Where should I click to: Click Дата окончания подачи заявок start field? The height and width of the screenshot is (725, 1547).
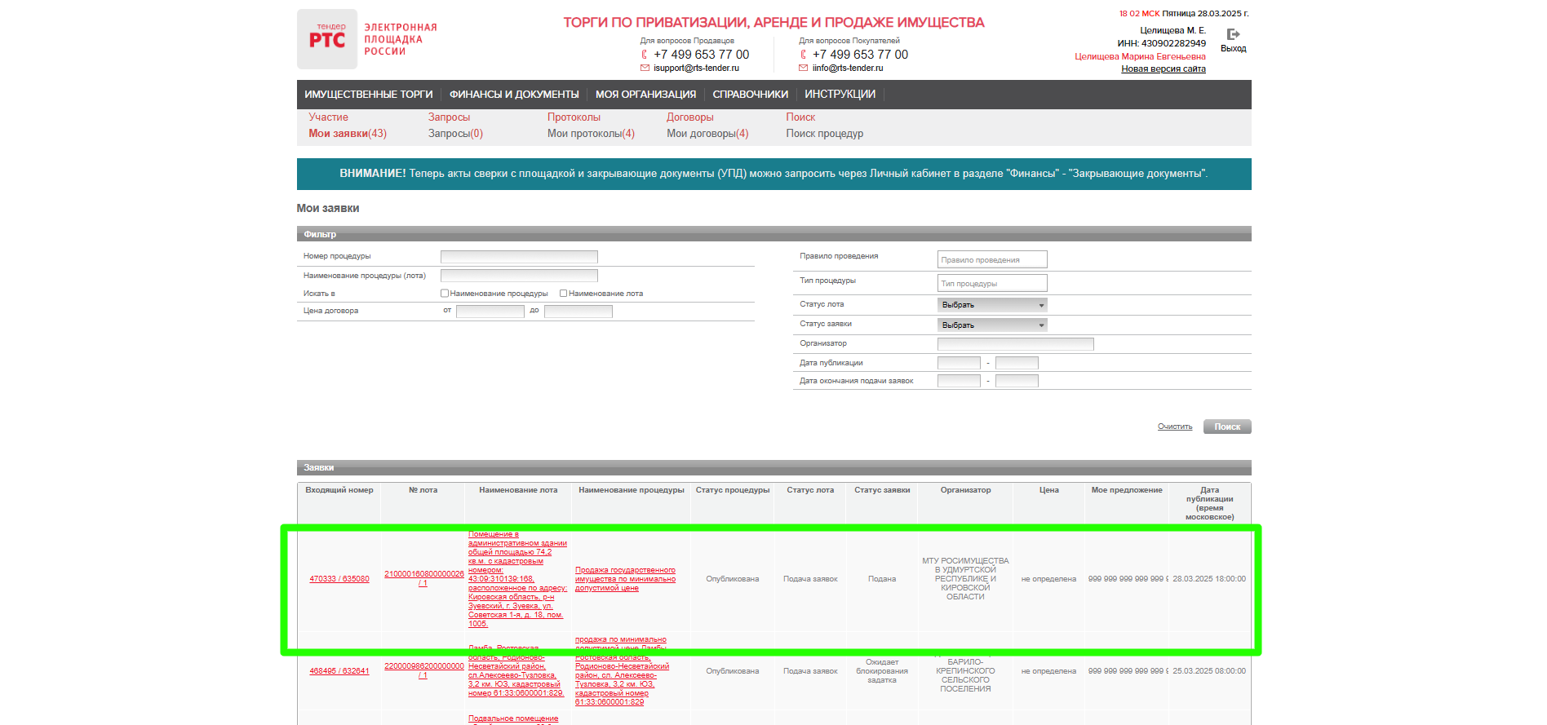point(959,381)
